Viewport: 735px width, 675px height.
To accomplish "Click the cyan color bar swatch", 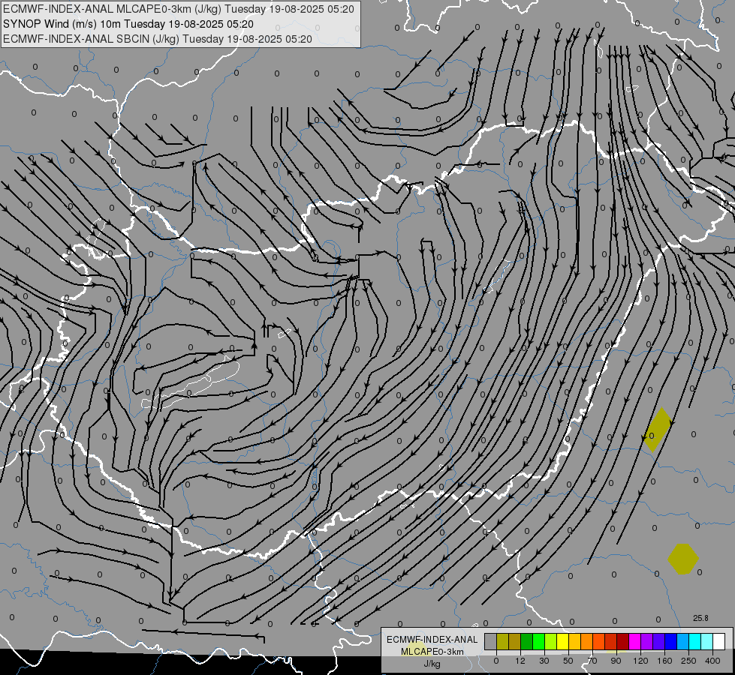I will click(695, 641).
